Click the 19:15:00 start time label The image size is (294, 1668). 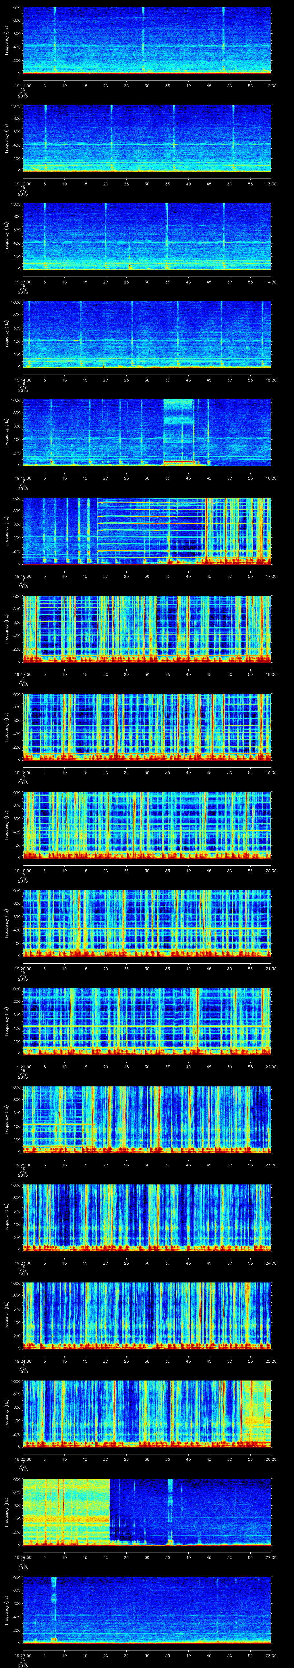tap(23, 478)
